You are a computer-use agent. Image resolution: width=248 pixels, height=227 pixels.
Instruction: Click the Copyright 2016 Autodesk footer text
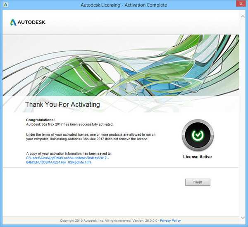(94, 221)
